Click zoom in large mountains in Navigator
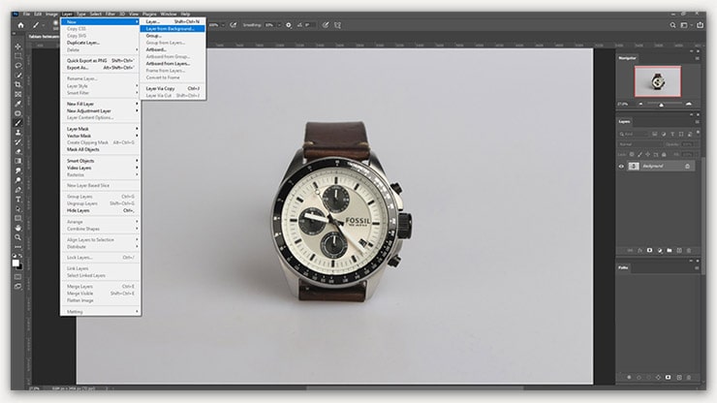The height and width of the screenshot is (403, 717). 689,105
